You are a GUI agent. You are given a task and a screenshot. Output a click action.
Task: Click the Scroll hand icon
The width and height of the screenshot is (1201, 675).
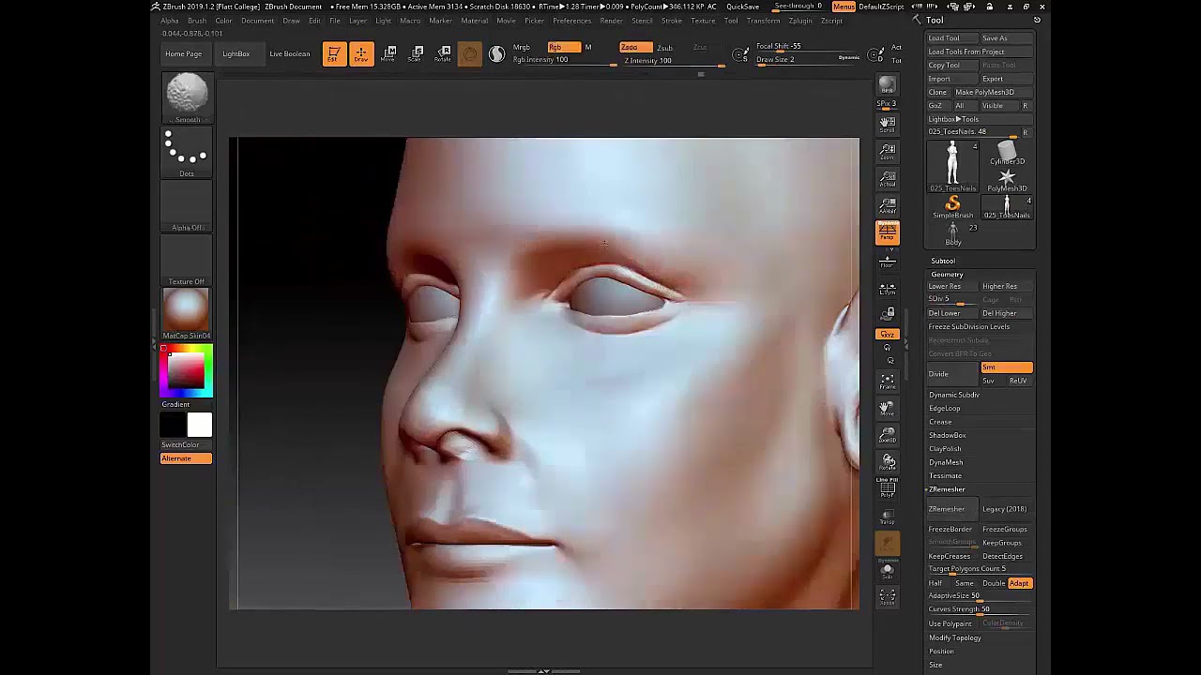[x=887, y=124]
